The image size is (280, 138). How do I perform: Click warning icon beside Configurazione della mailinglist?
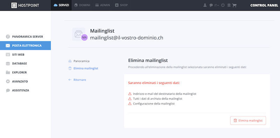130,103
